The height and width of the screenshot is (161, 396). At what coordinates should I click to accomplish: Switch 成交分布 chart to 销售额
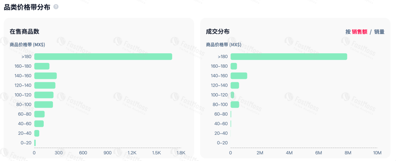click(x=359, y=32)
